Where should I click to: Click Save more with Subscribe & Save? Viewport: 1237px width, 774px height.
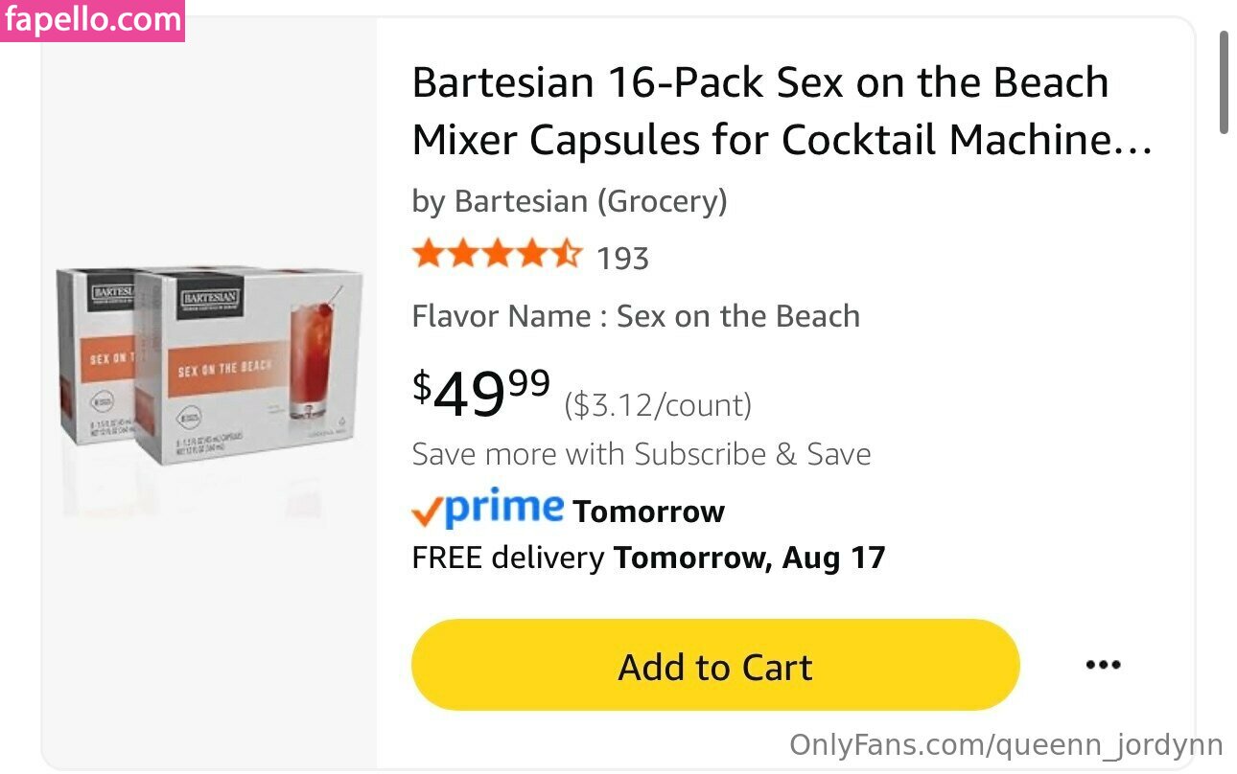tap(641, 454)
